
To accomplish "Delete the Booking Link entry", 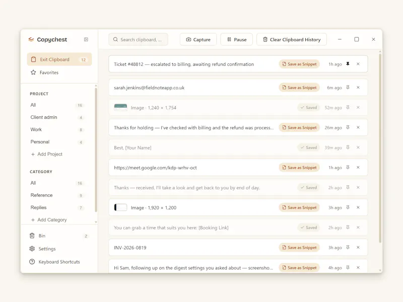I will tap(358, 228).
